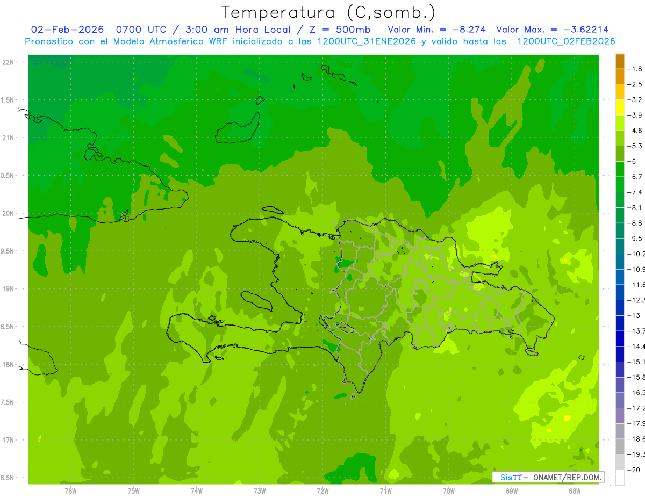Pick the blue swatch between -13 and -13.7

[x=620, y=323]
